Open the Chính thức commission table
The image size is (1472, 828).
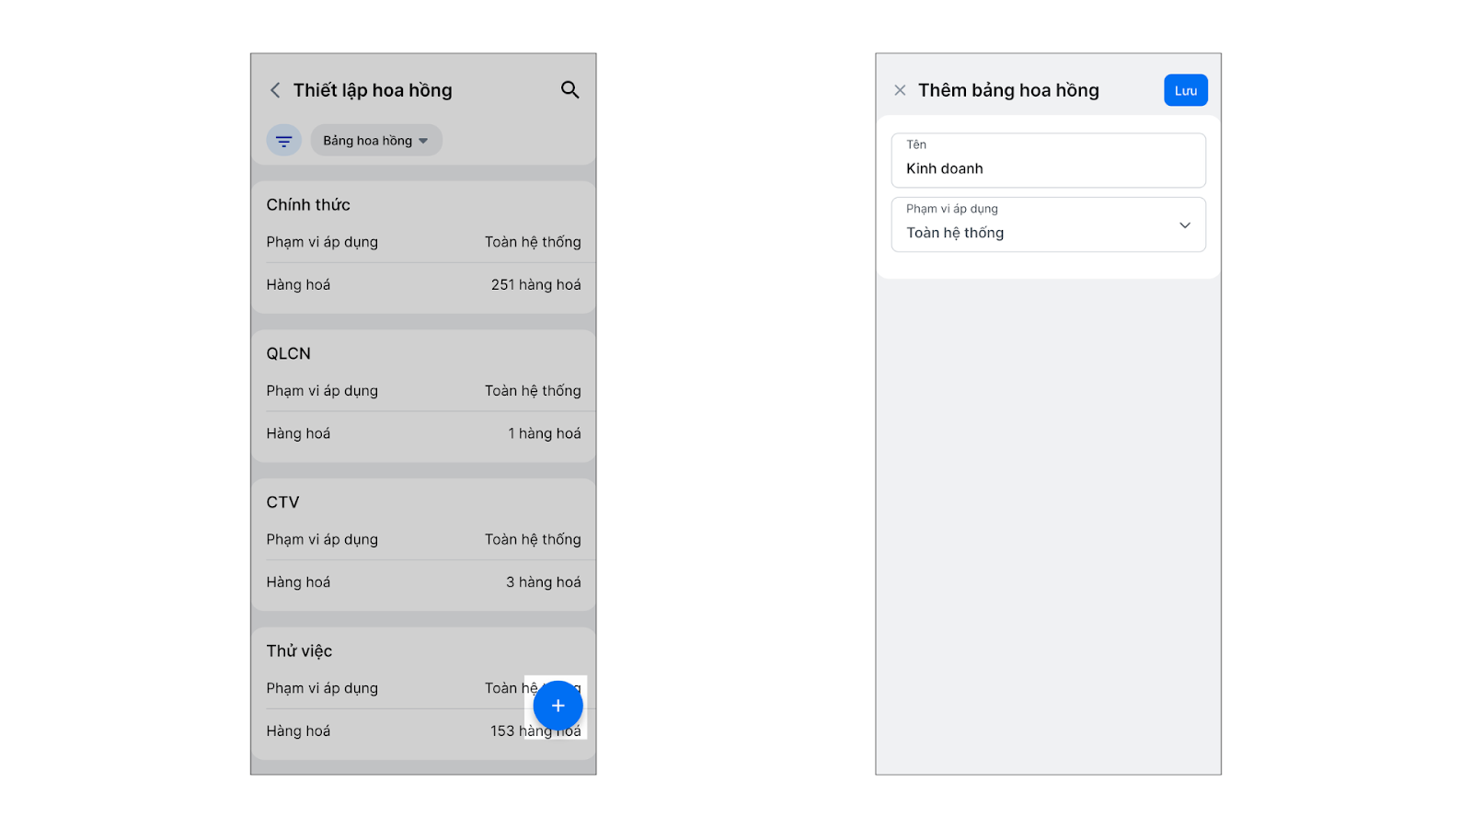pos(308,205)
